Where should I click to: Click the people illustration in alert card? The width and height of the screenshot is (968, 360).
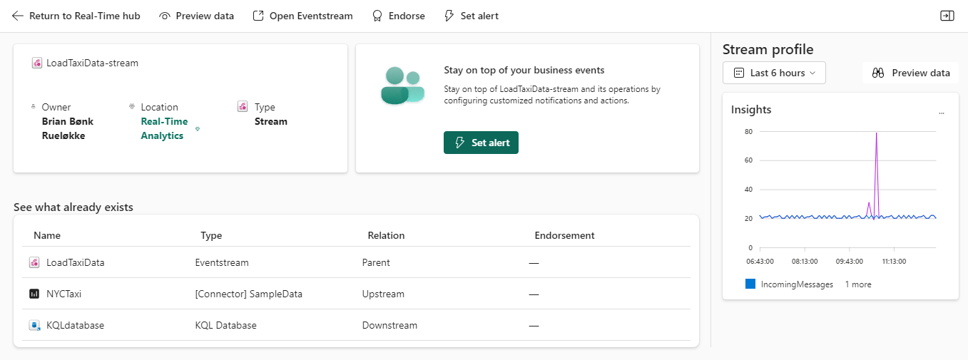(402, 86)
